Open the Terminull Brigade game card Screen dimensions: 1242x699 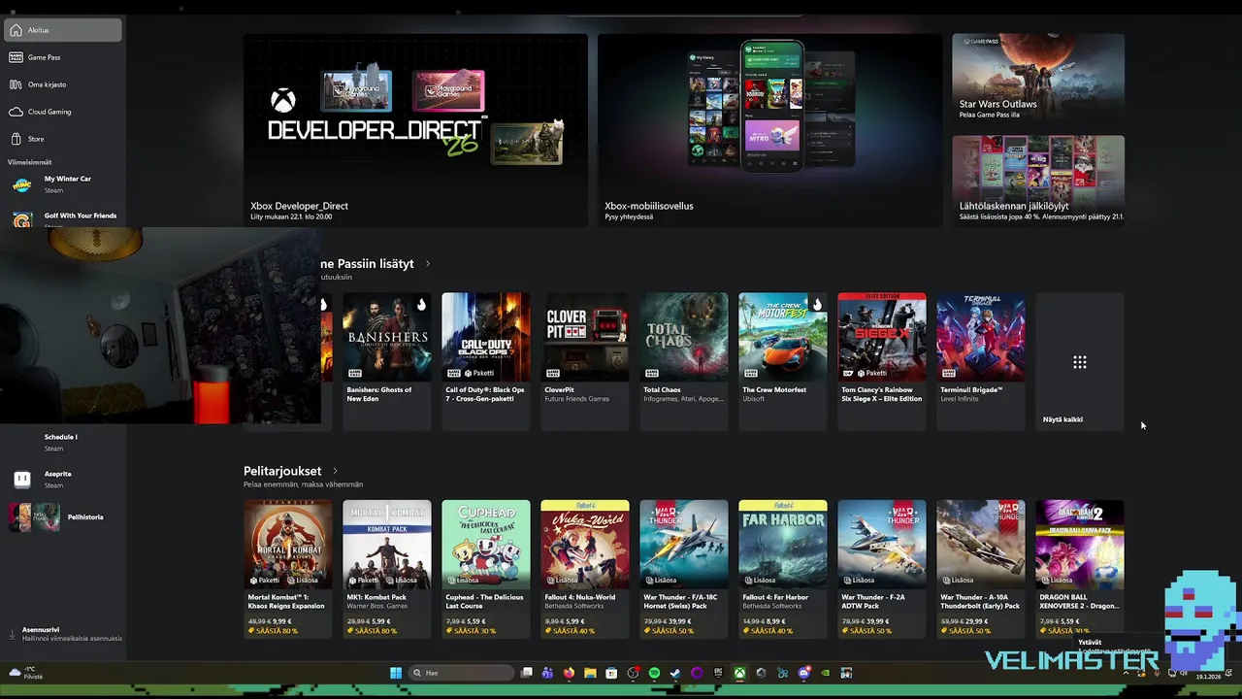click(980, 361)
